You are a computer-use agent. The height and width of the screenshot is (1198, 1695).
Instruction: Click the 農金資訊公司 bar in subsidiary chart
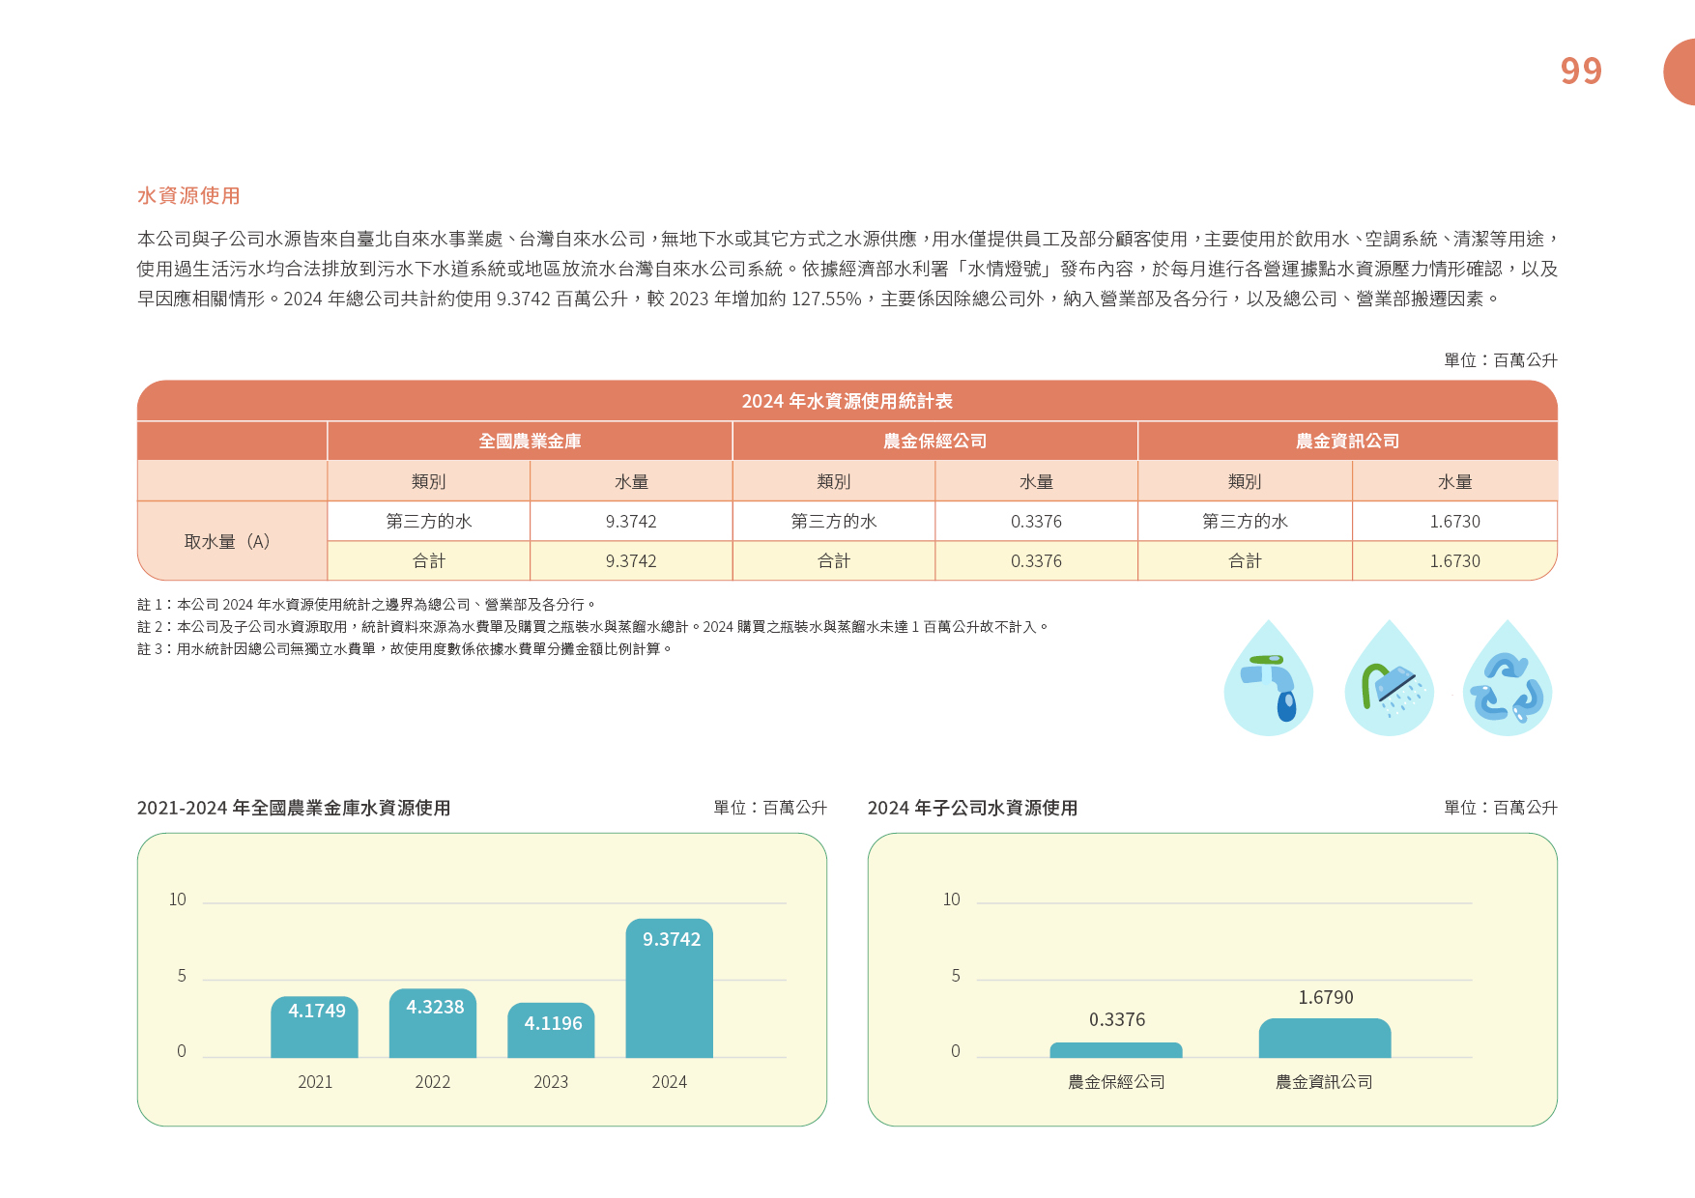1325,1038
